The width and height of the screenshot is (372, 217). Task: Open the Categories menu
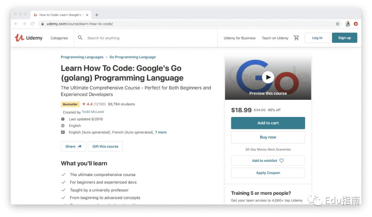[59, 38]
